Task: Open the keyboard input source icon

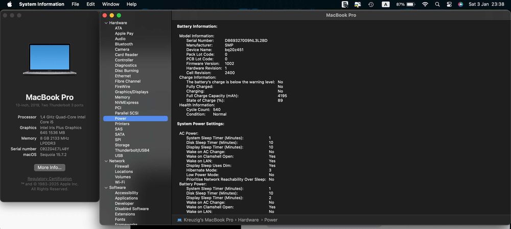Action: [x=385, y=4]
